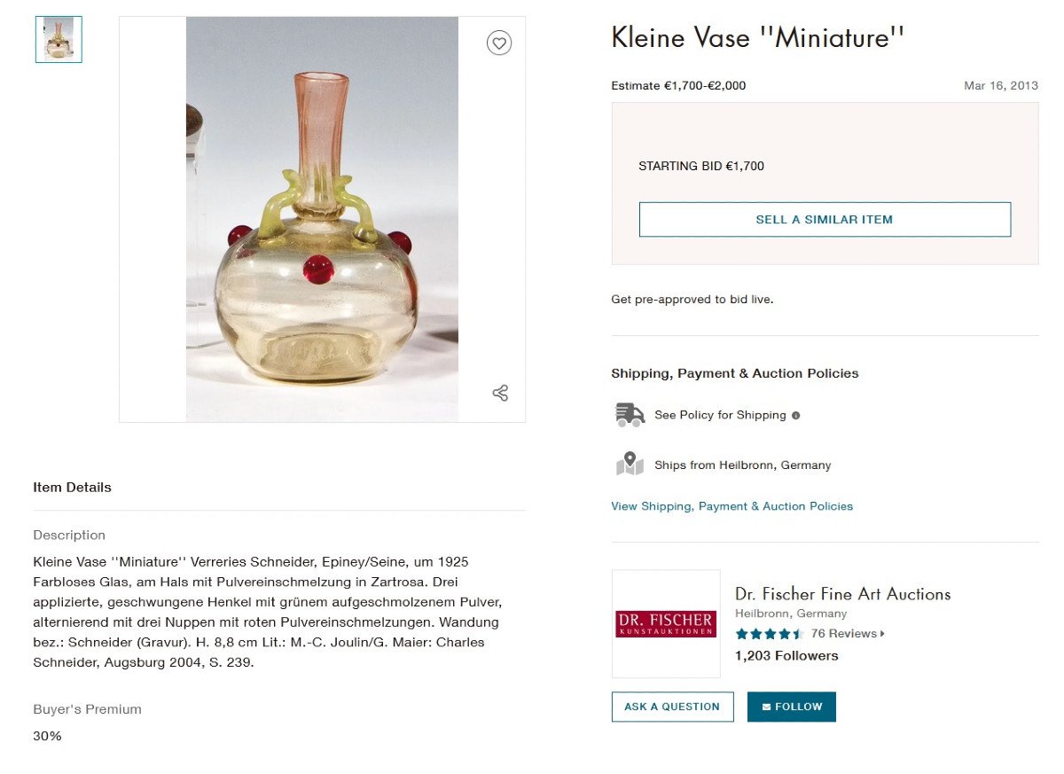
Task: Open the share icon under the vase image
Action: coord(499,393)
